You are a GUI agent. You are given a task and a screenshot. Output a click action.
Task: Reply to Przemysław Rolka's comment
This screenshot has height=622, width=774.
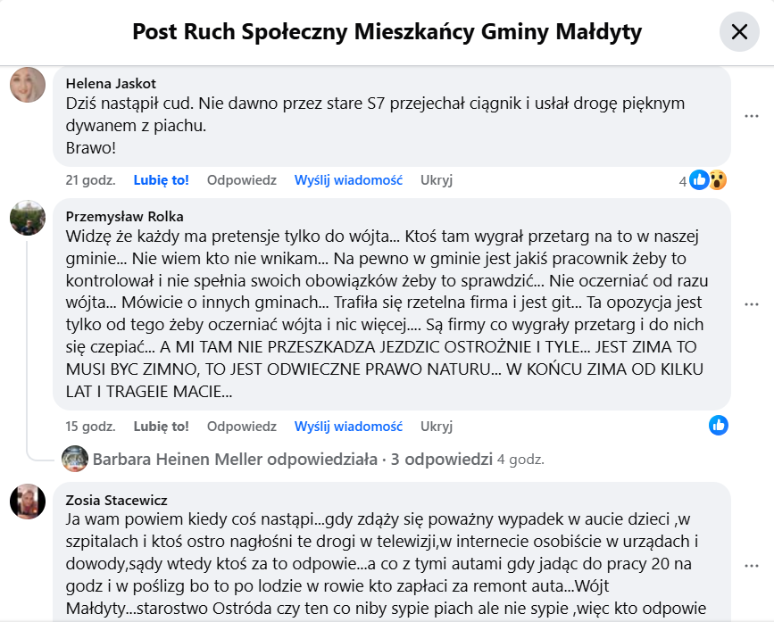pos(241,426)
